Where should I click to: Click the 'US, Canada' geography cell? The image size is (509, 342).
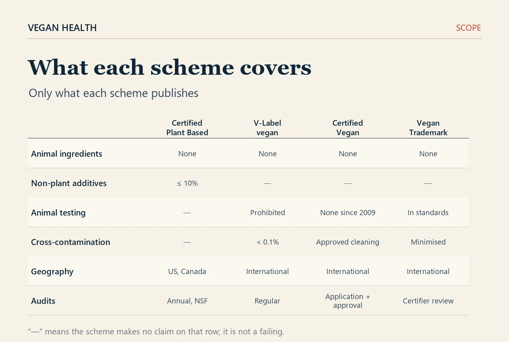pyautogui.click(x=187, y=272)
